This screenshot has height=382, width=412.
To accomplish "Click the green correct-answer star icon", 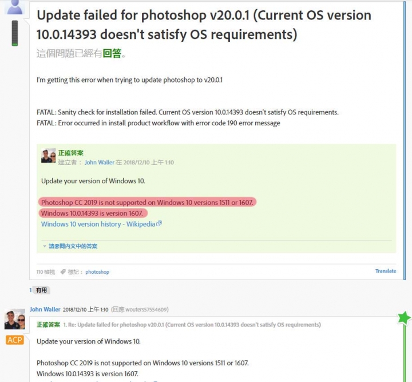I will 404,318.
